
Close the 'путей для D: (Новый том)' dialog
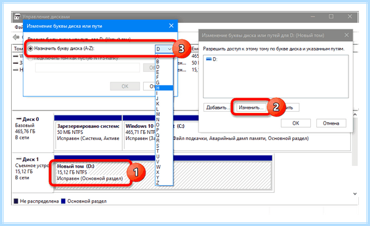347,35
